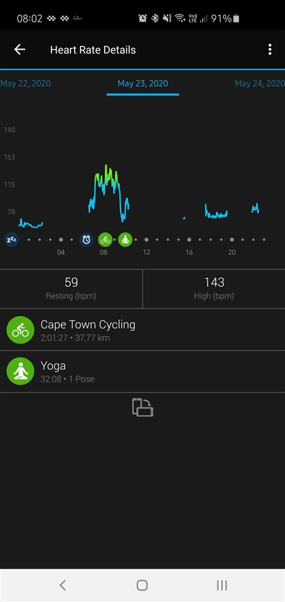
Task: Tap the 143 High bpm box
Action: coord(214,289)
